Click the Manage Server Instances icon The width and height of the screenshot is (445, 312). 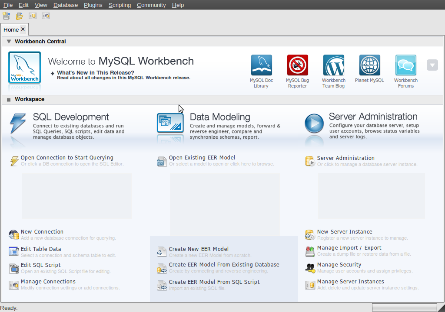pyautogui.click(x=310, y=285)
